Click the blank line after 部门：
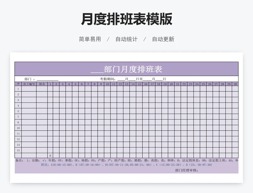 [47, 79]
